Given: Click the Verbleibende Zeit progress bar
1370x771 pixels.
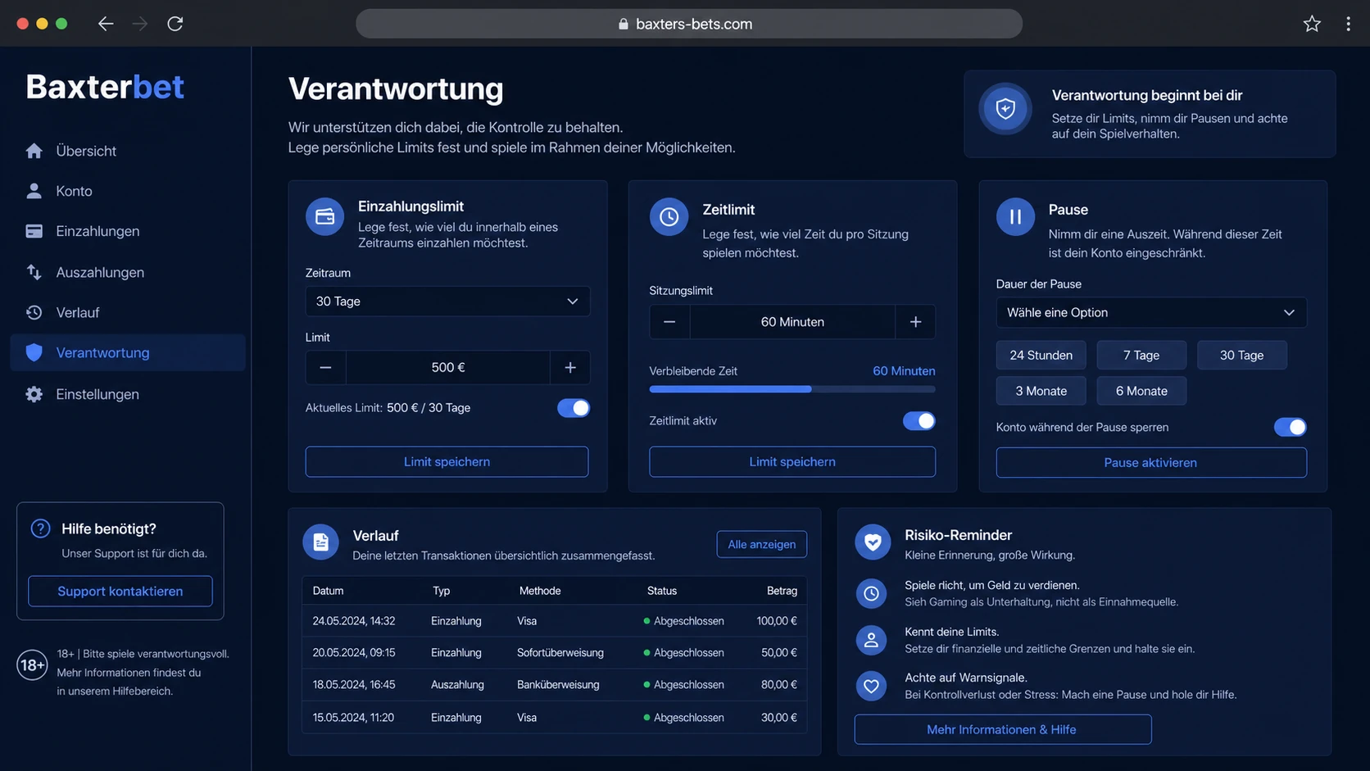Looking at the screenshot, I should point(792,389).
